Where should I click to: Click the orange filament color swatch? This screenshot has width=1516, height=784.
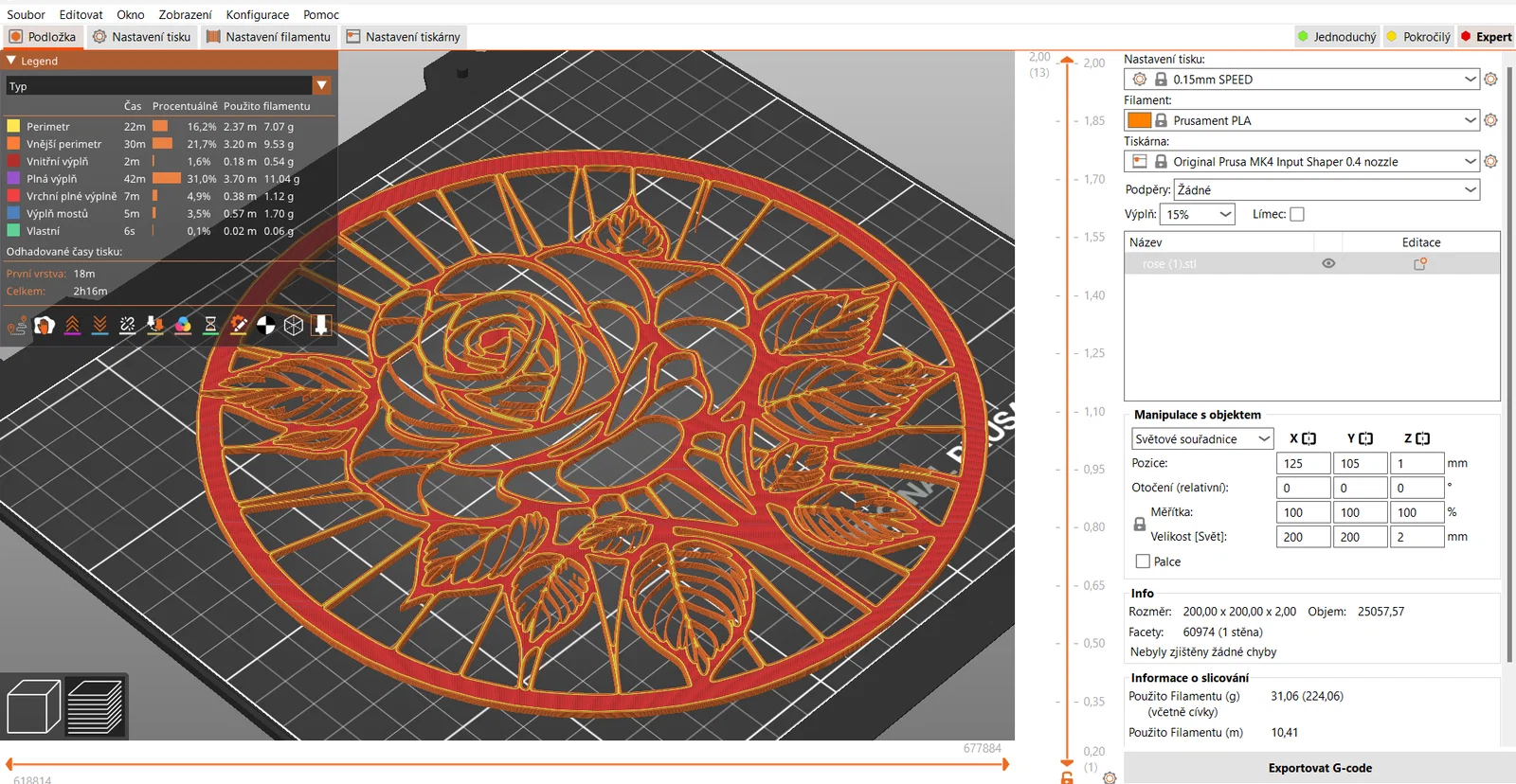1140,120
